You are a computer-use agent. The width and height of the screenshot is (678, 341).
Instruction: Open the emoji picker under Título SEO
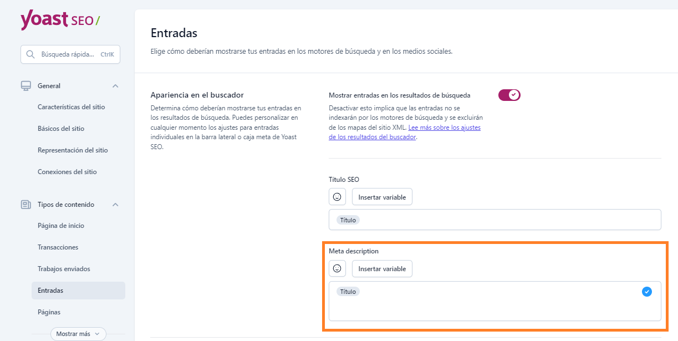click(x=337, y=196)
